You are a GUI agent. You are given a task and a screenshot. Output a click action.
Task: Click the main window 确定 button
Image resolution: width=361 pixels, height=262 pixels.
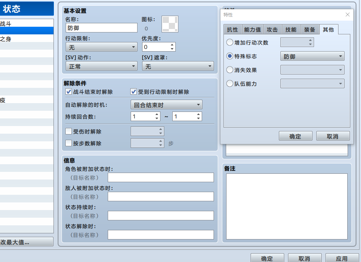(x=267, y=258)
